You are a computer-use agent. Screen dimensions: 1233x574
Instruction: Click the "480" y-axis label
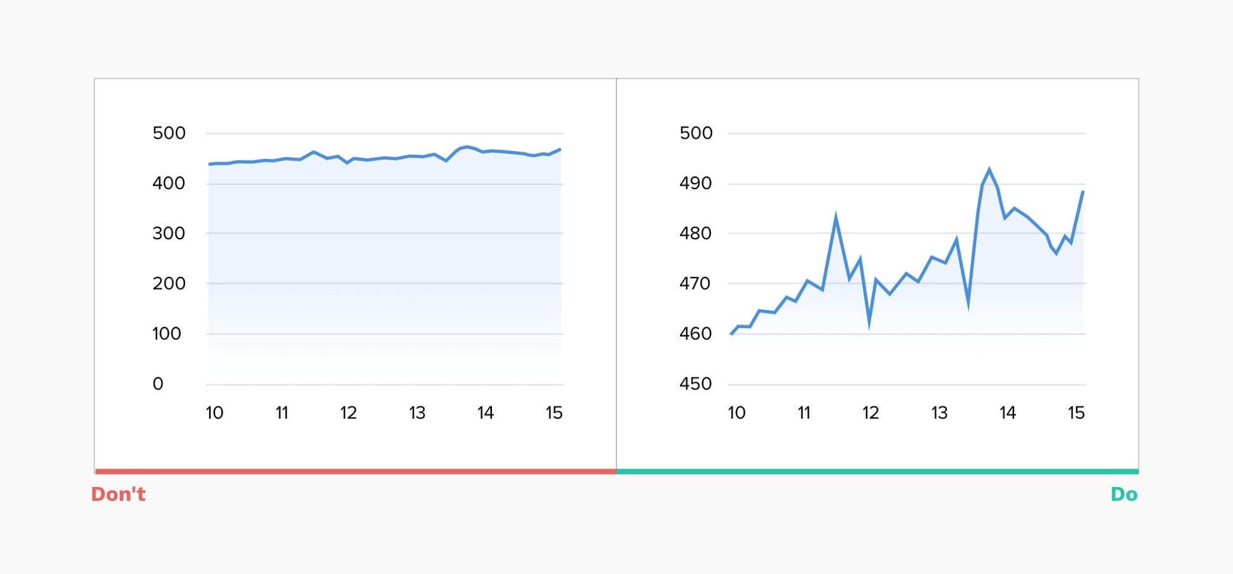pos(695,234)
